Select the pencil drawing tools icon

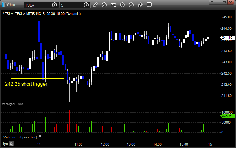coord(95,5)
